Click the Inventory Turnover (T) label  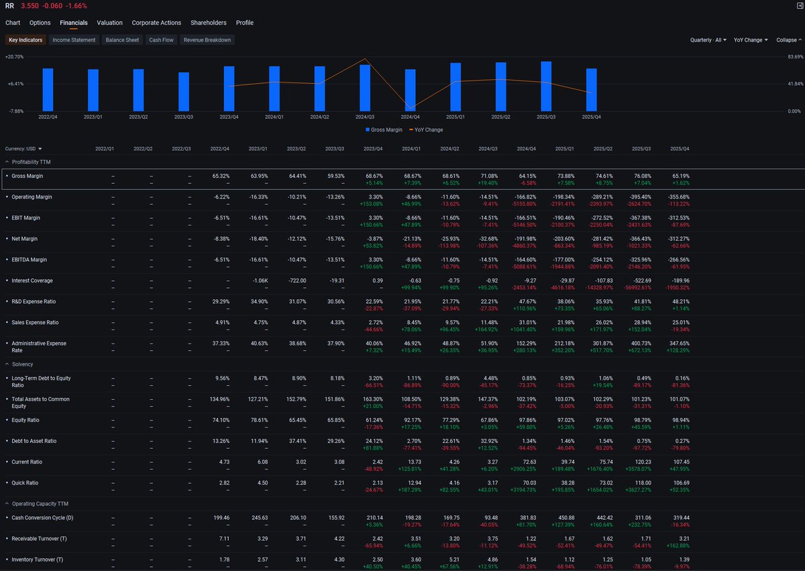click(38, 560)
